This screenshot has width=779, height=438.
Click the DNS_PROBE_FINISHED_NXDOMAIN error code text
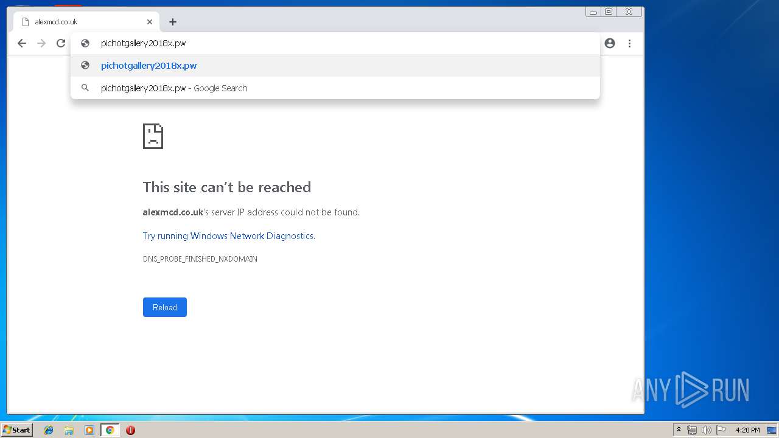click(200, 259)
